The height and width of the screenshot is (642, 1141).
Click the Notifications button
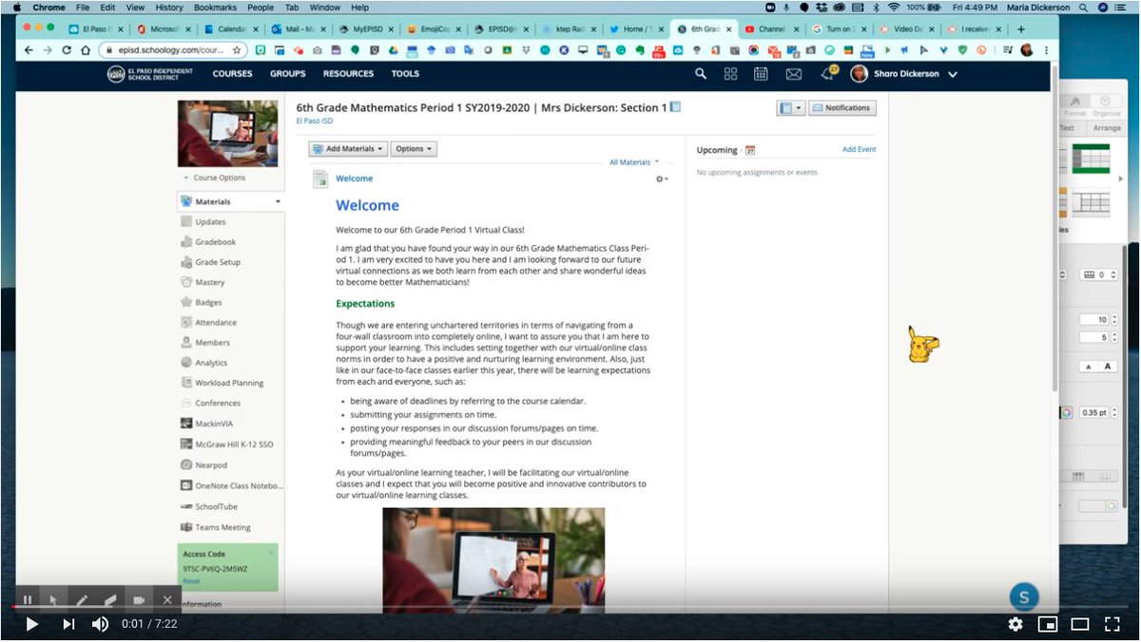click(x=842, y=108)
